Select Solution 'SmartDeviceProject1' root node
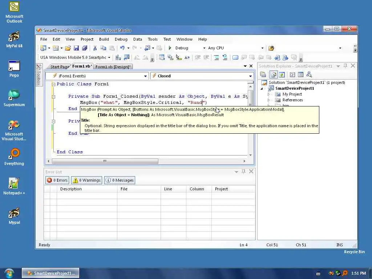Screen dimensions: 372x279 307,82
